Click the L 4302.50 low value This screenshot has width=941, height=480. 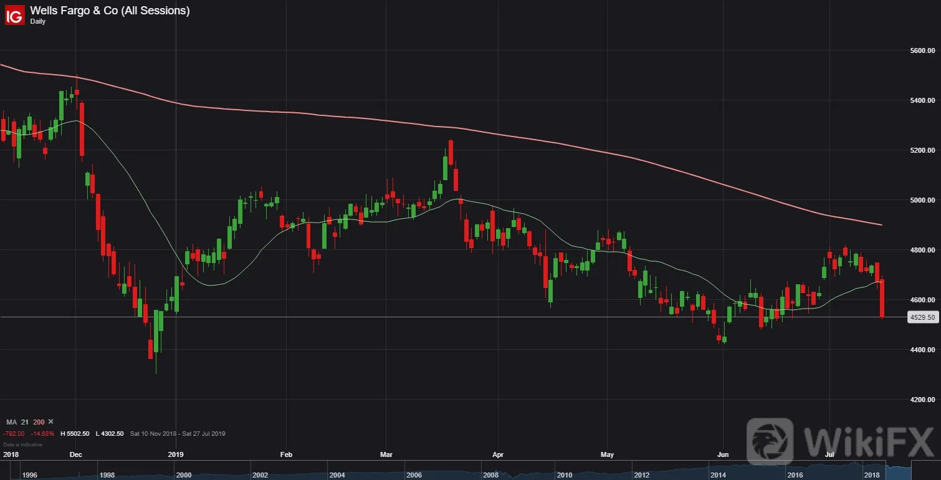[109, 433]
